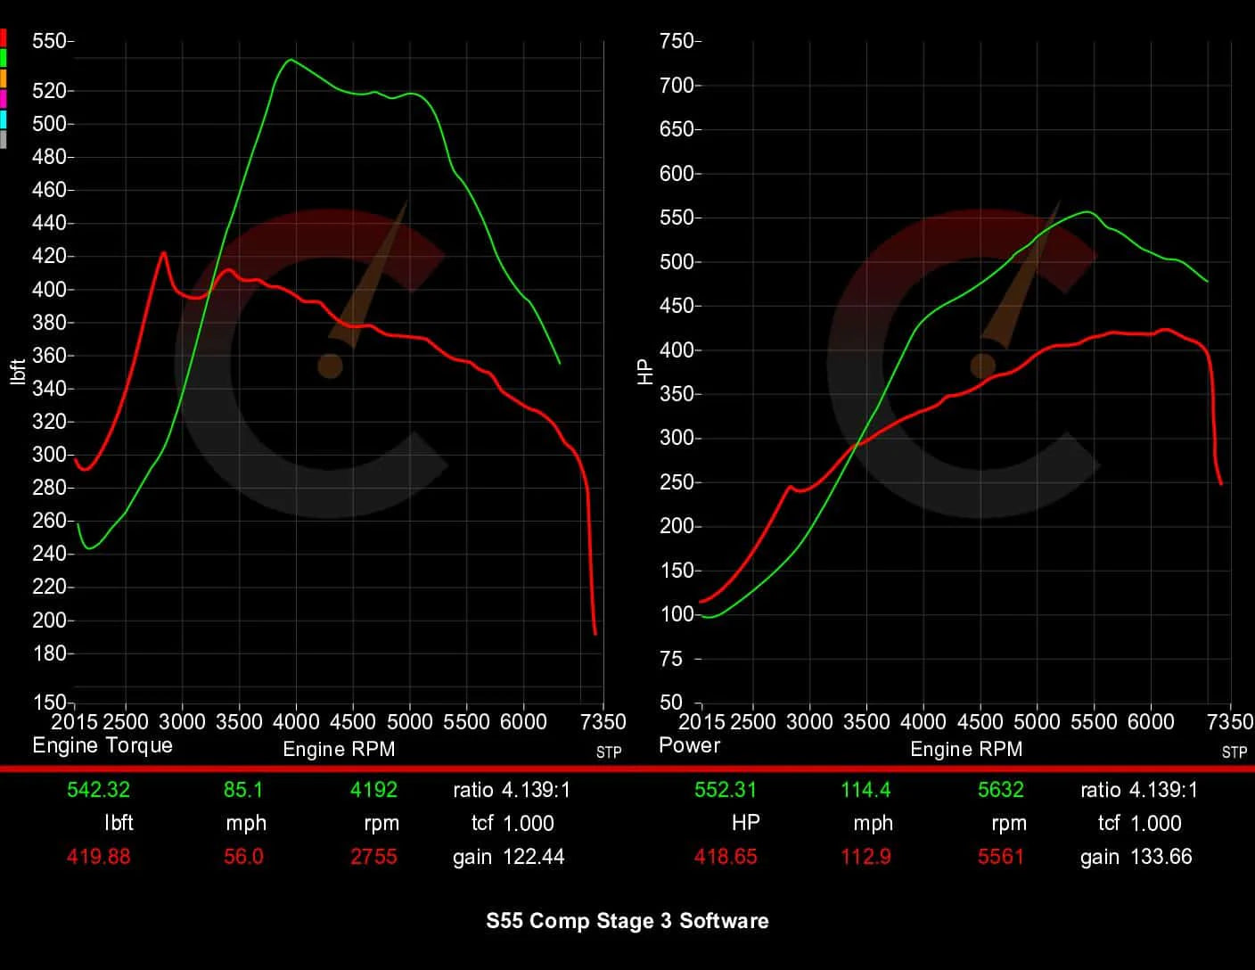Viewport: 1255px width, 970px height.
Task: Click the peak power value 552.31
Action: tap(726, 789)
